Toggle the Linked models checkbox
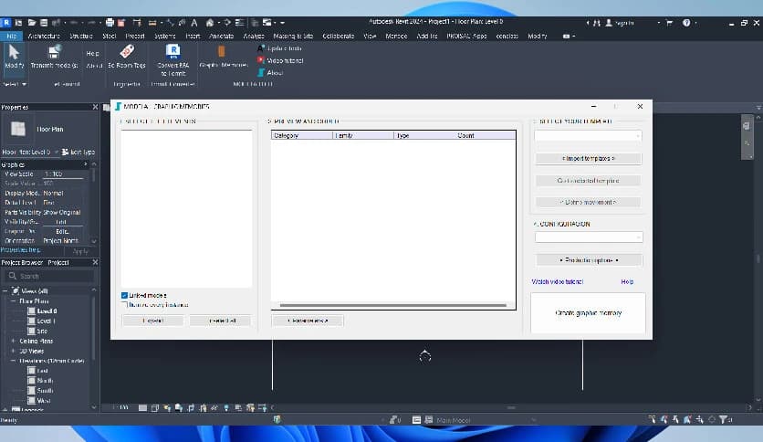The width and height of the screenshot is (763, 442). (124, 296)
